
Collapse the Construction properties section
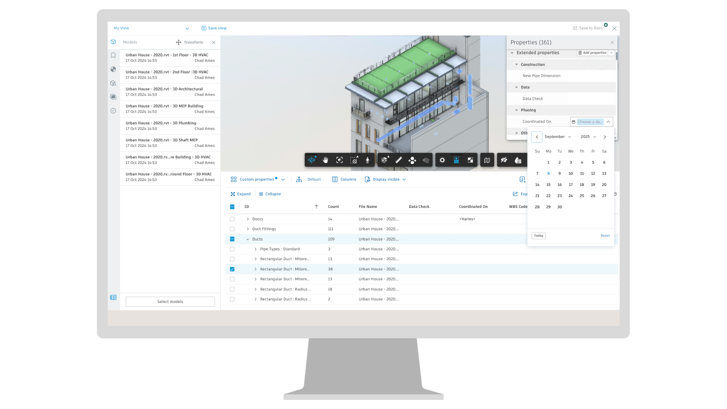click(x=516, y=65)
